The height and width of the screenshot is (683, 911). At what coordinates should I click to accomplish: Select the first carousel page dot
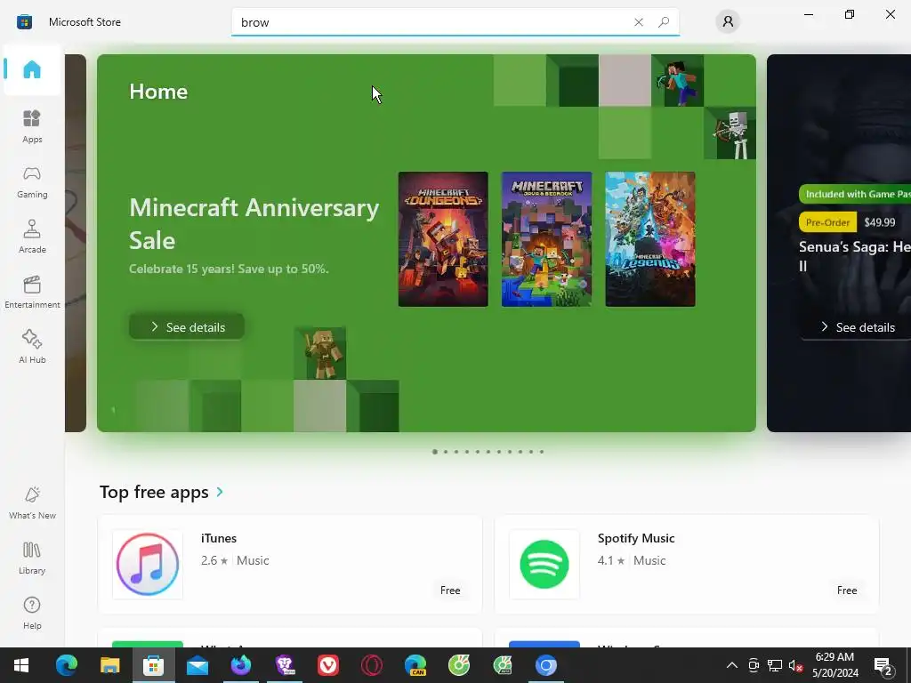(x=434, y=451)
